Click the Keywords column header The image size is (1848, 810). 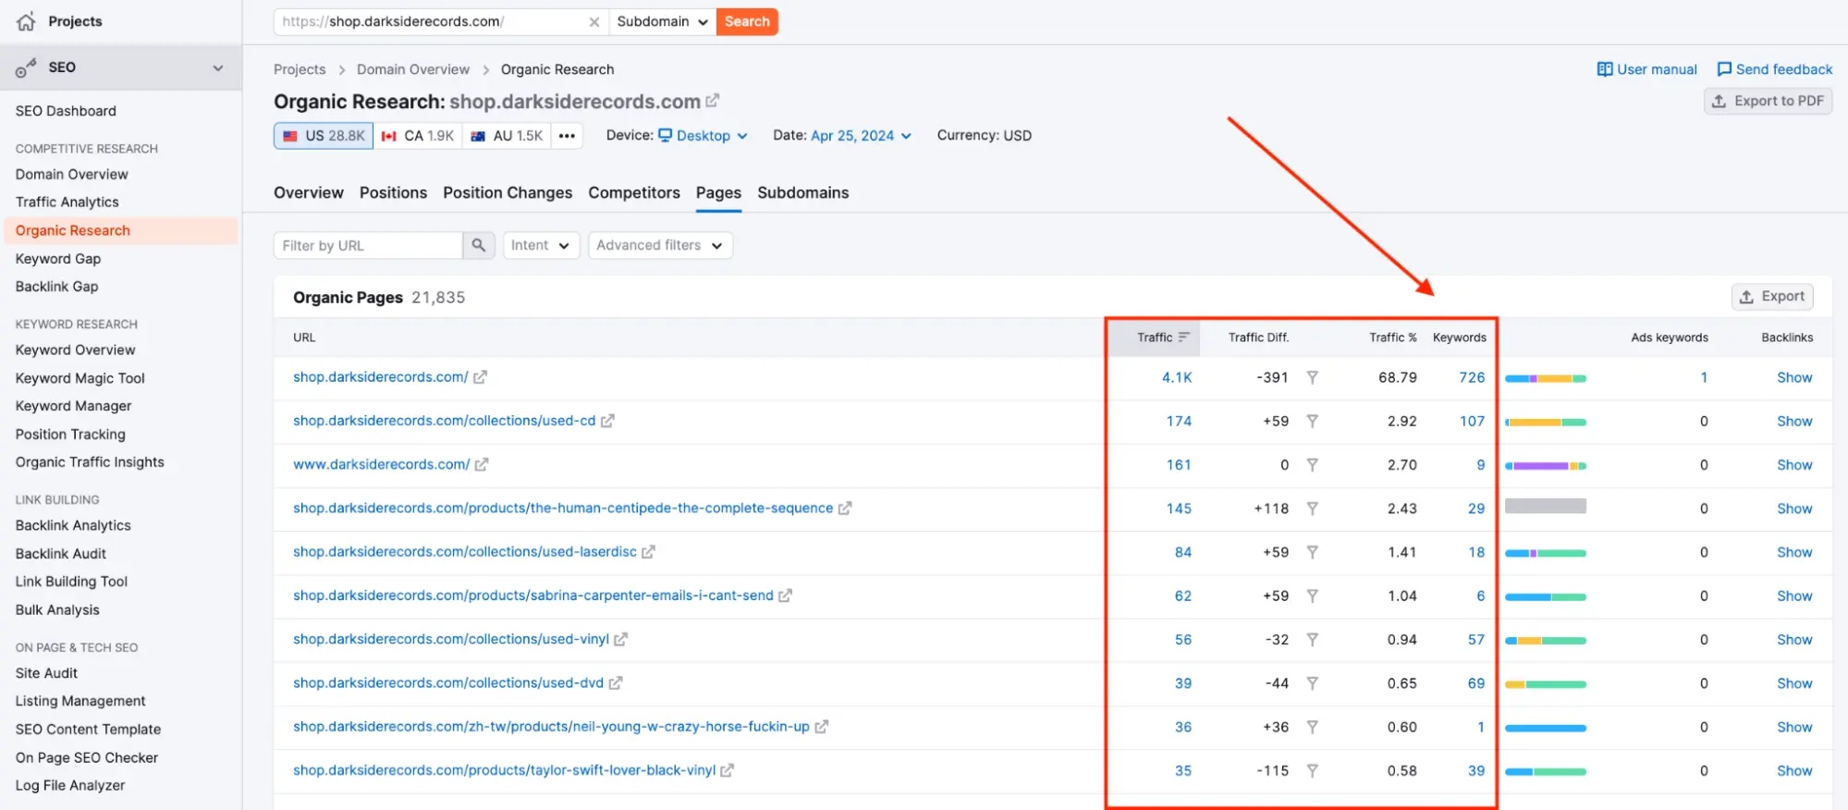pyautogui.click(x=1460, y=337)
